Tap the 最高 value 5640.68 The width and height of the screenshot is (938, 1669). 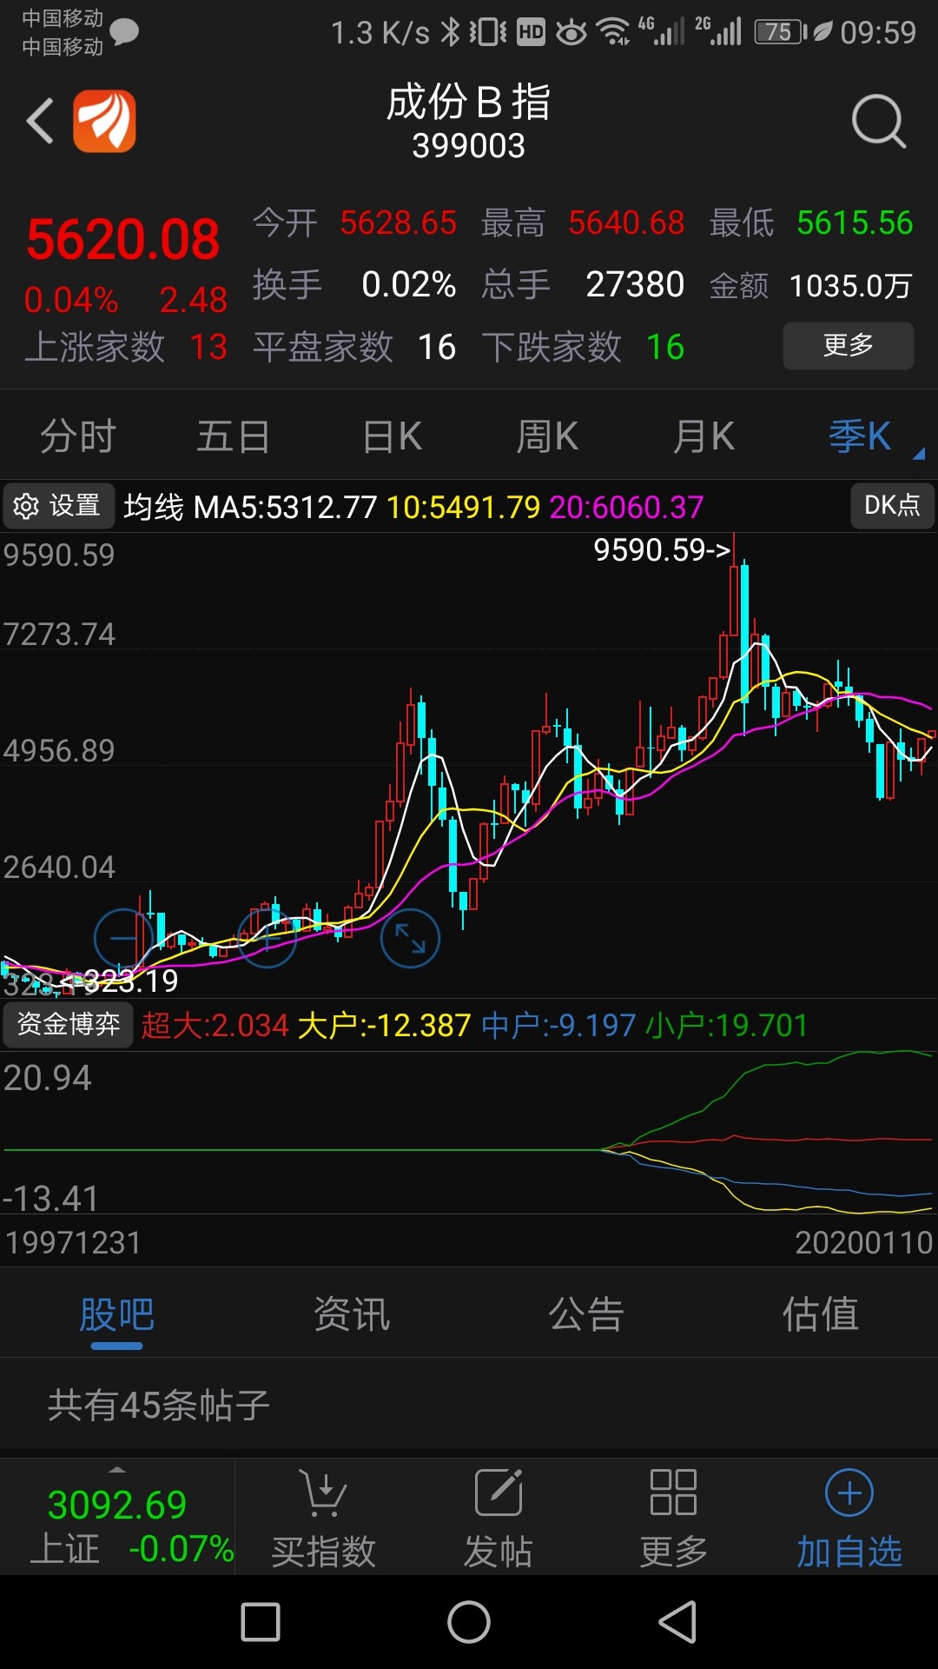click(626, 223)
